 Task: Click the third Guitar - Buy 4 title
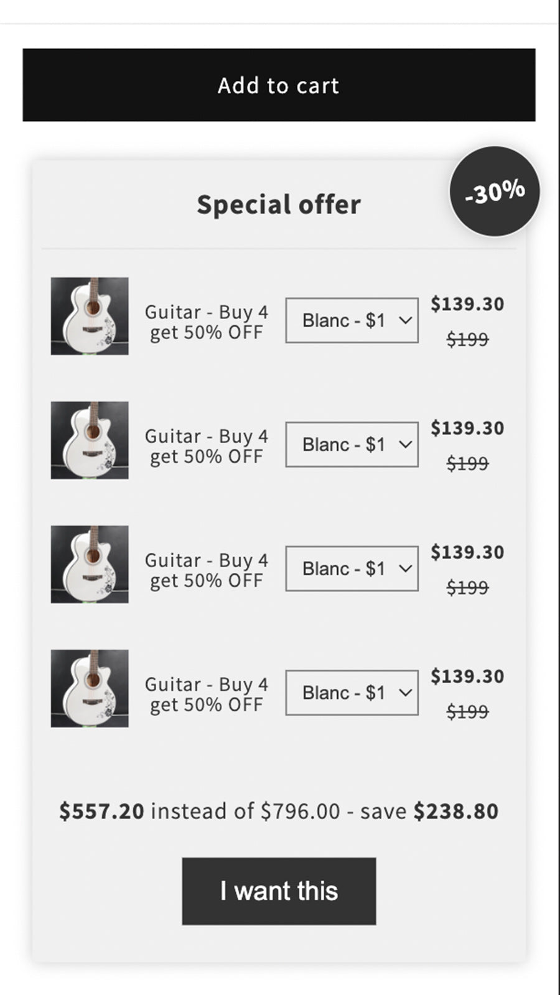tap(206, 570)
